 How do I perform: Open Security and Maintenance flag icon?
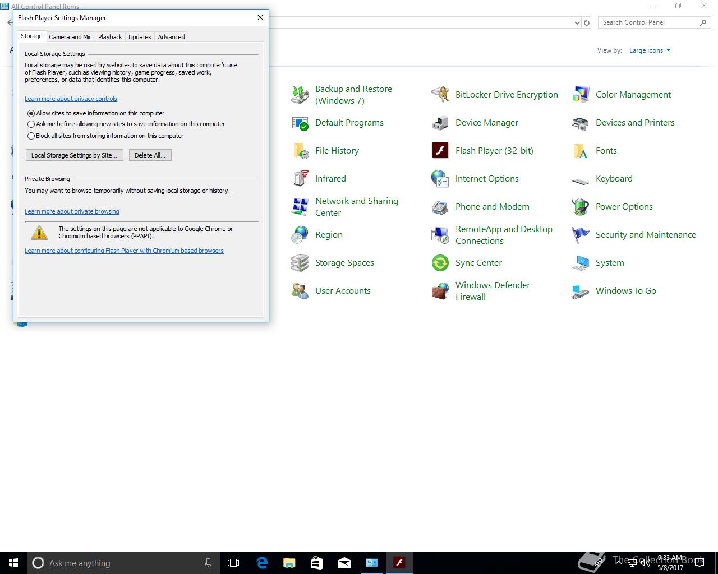coord(581,235)
